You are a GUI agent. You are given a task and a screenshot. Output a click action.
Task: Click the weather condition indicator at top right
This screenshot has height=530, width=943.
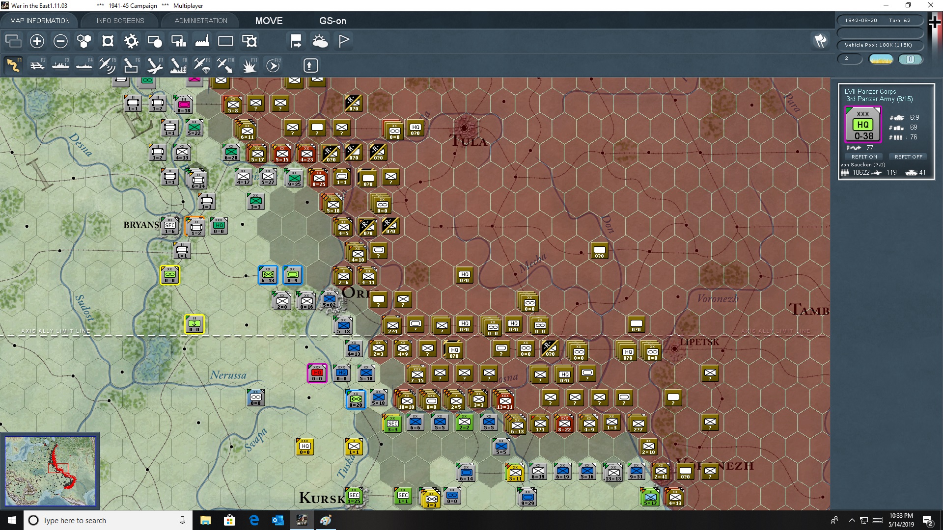[x=881, y=59]
